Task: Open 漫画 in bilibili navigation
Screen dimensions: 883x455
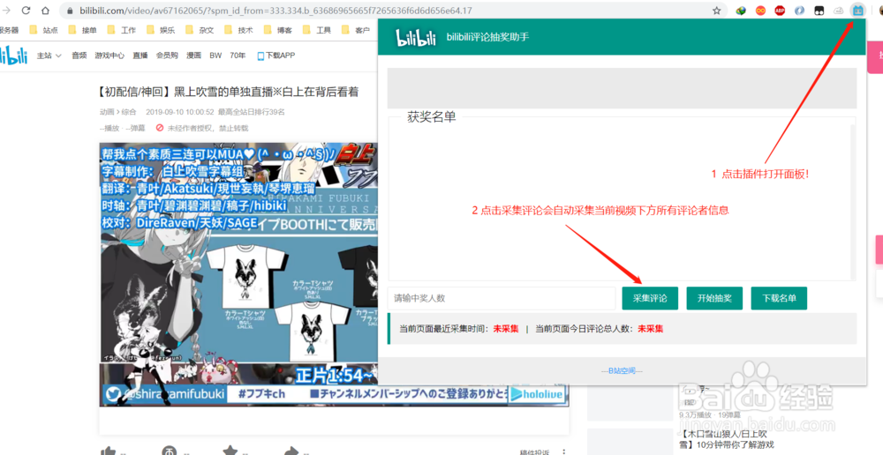Action: [x=193, y=56]
